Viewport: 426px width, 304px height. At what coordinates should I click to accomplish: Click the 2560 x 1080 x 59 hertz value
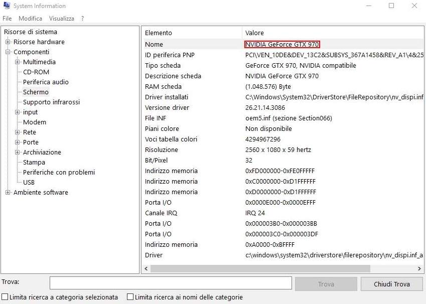coord(278,149)
